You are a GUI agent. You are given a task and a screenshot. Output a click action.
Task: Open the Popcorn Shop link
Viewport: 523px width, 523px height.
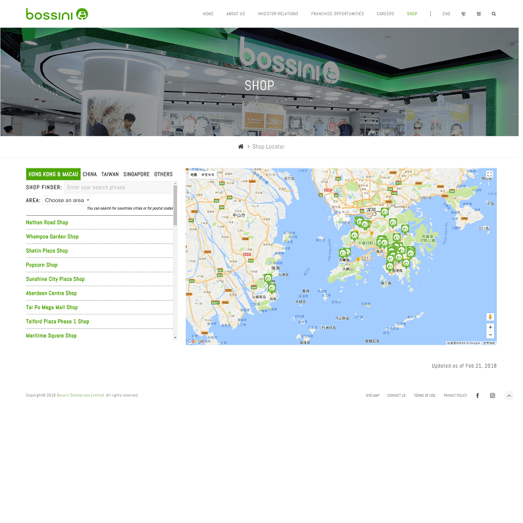click(x=41, y=265)
